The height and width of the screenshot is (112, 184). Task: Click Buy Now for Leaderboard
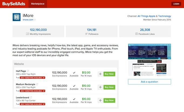(109, 100)
